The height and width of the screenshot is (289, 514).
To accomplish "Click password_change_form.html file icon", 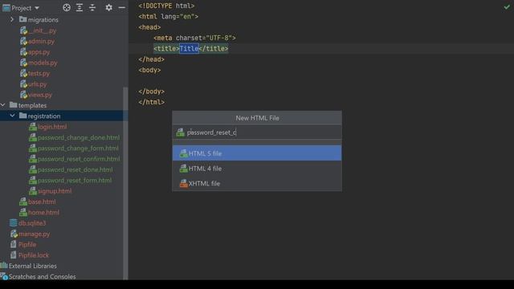I will [33, 148].
